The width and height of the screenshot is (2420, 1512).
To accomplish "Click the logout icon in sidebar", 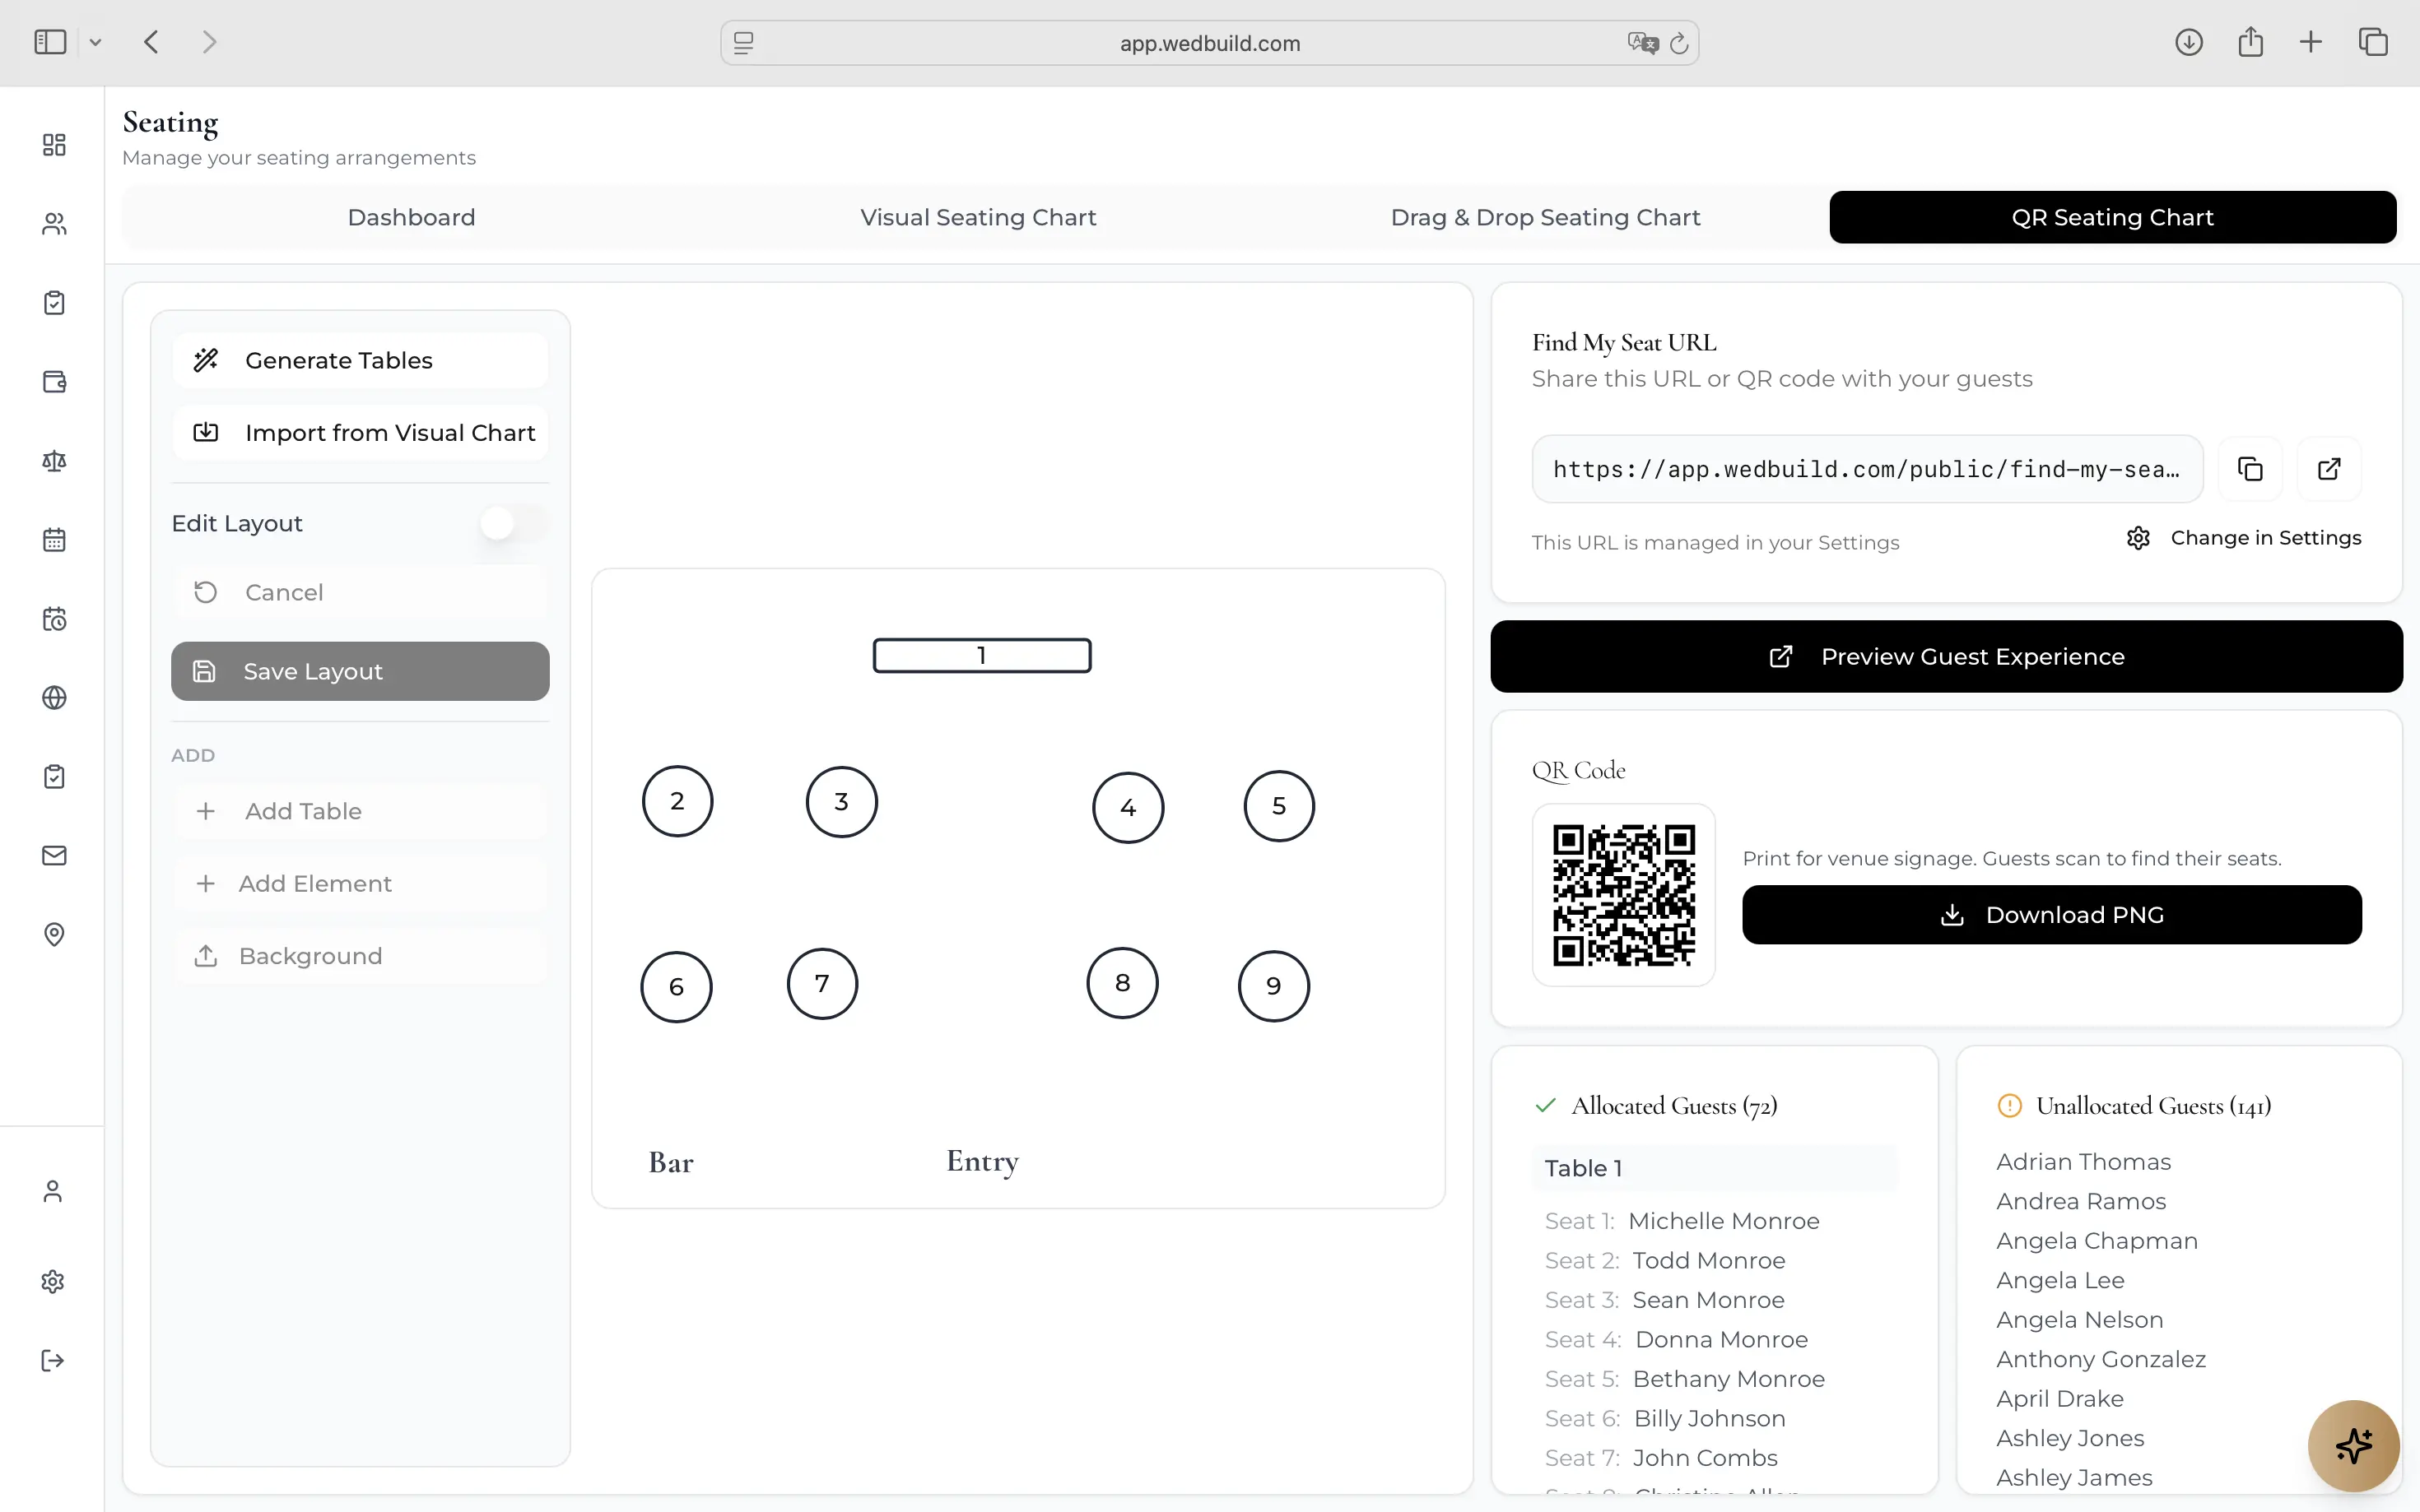I will point(53,1361).
